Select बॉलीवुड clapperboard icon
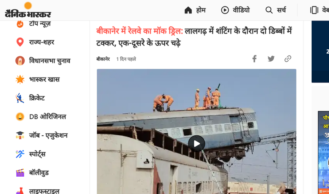 [20, 173]
